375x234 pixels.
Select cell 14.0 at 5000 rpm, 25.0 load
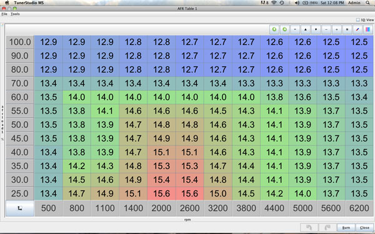point(302,193)
